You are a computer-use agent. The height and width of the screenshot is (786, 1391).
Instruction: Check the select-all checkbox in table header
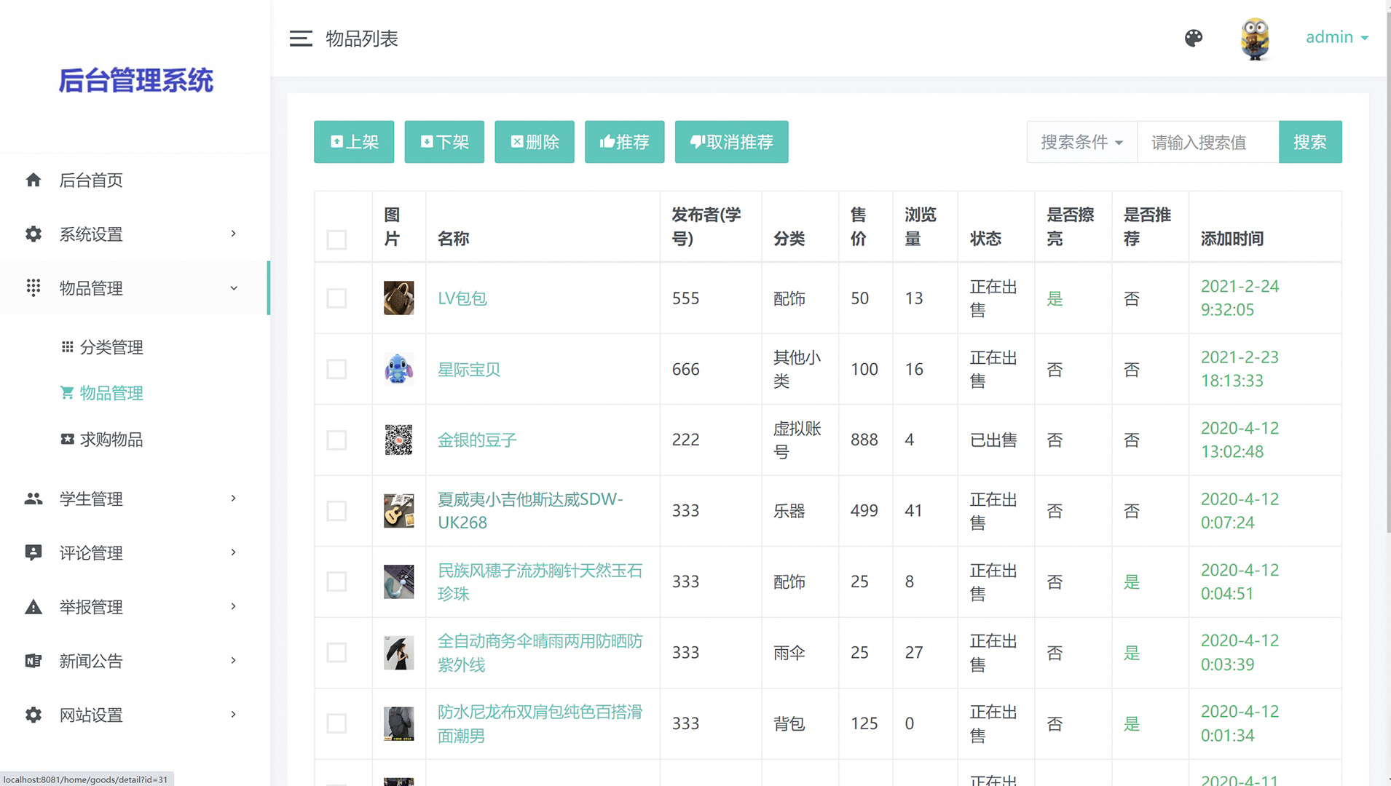(336, 239)
